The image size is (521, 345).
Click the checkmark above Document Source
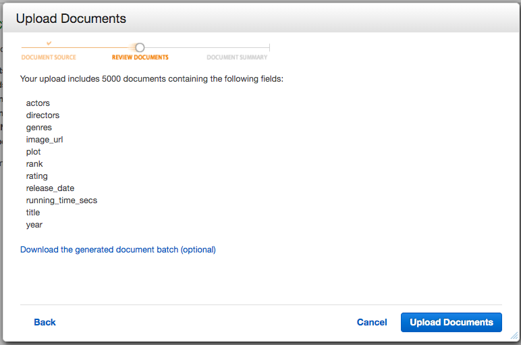coord(49,43)
